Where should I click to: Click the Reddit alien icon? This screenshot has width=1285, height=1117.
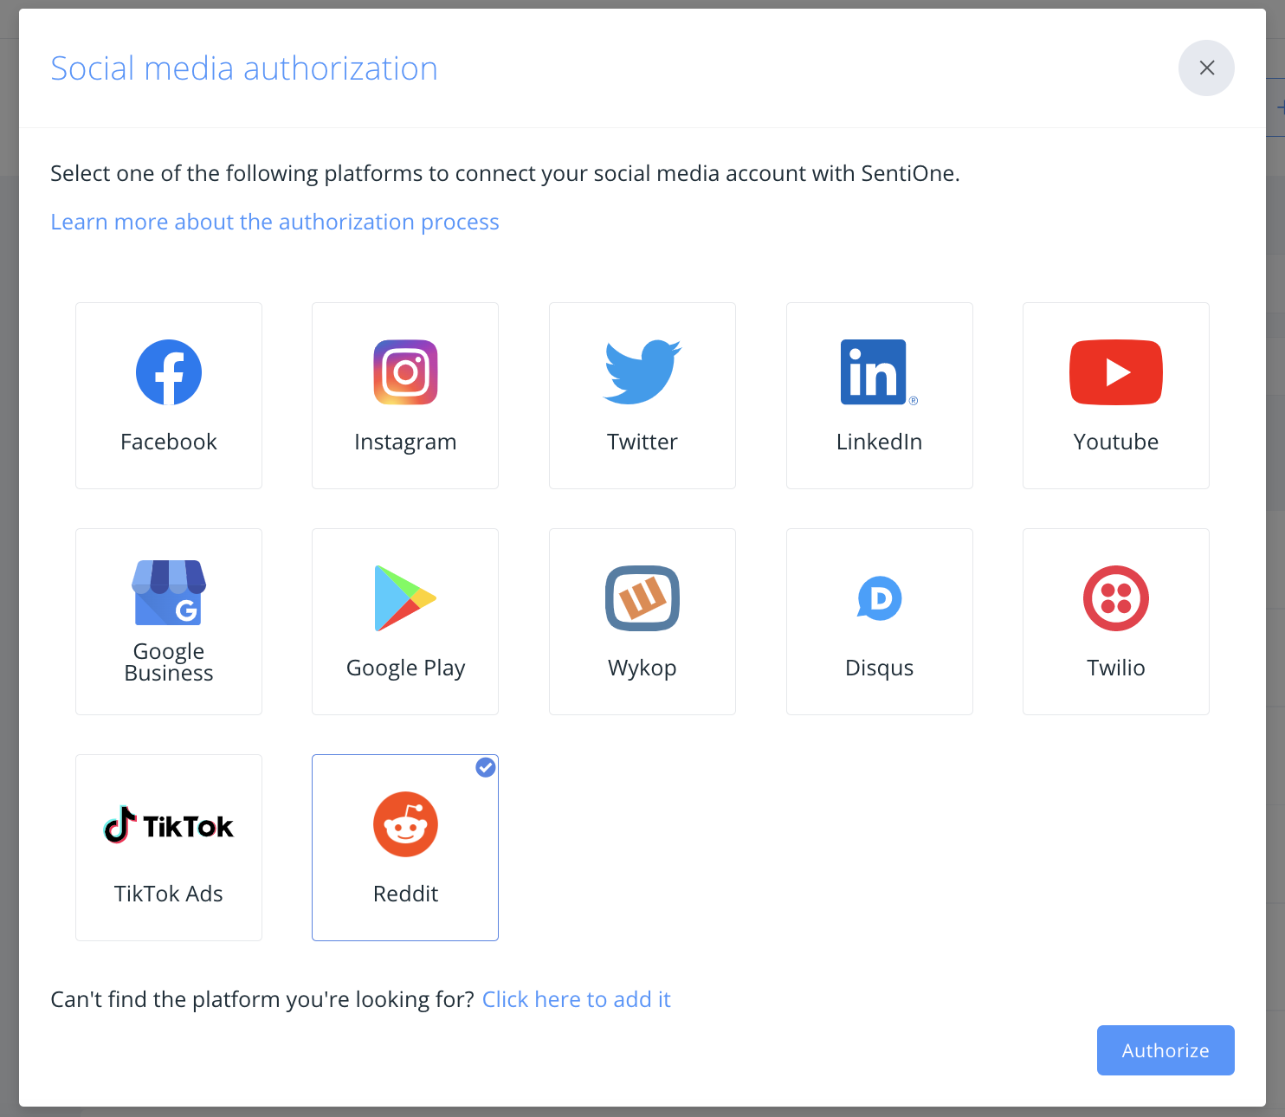point(405,824)
